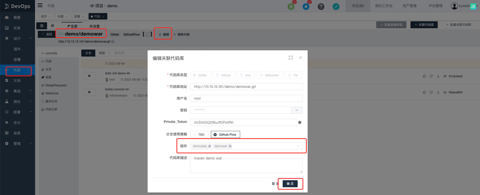The image size is (480, 195).
Task: Click the 确定 confirm button
Action: [x=290, y=184]
